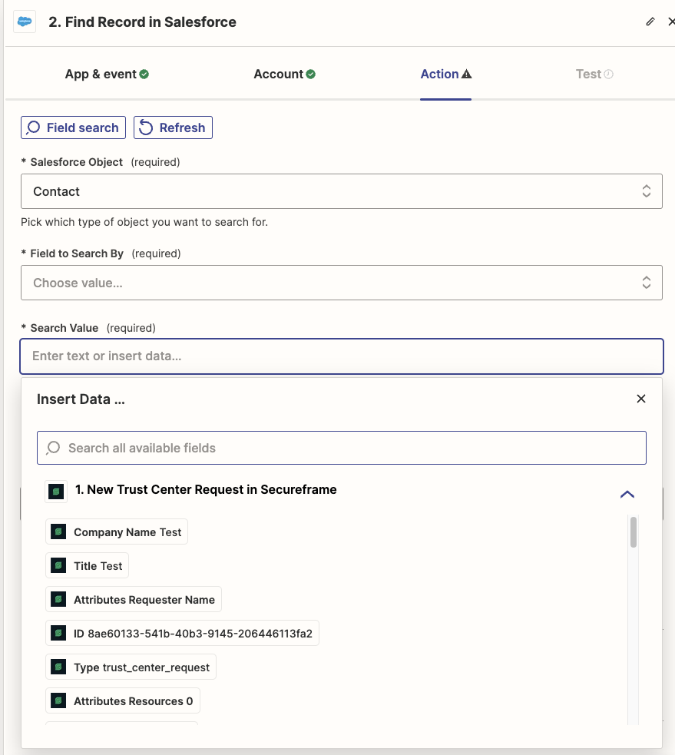The height and width of the screenshot is (755, 675).
Task: Select the Action tab
Action: [x=445, y=75]
